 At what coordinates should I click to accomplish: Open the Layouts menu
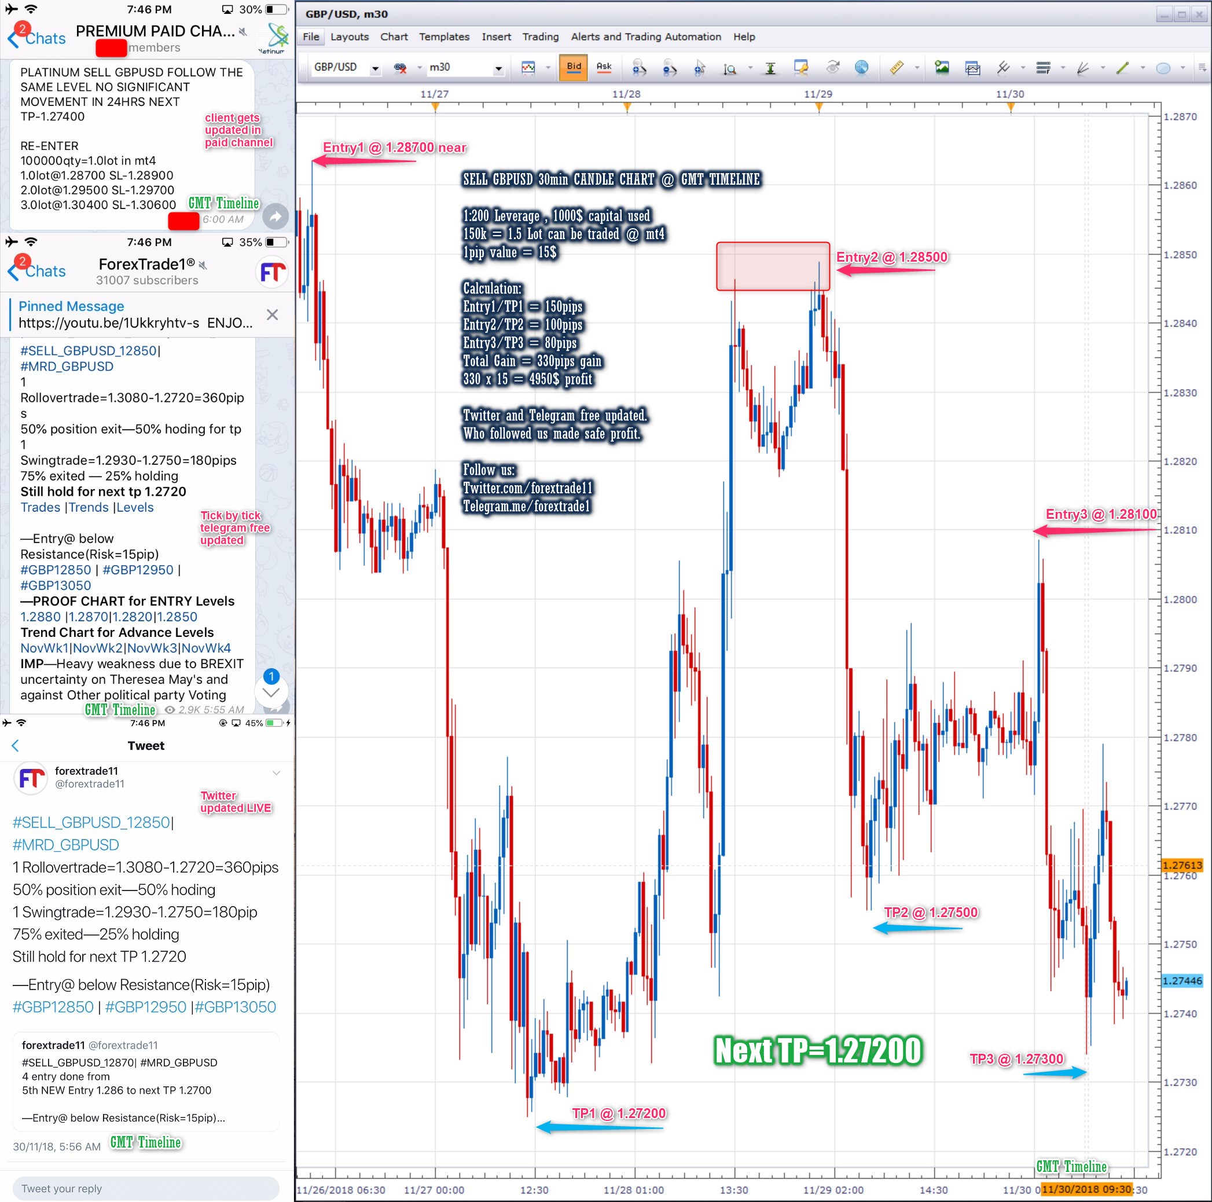point(350,37)
